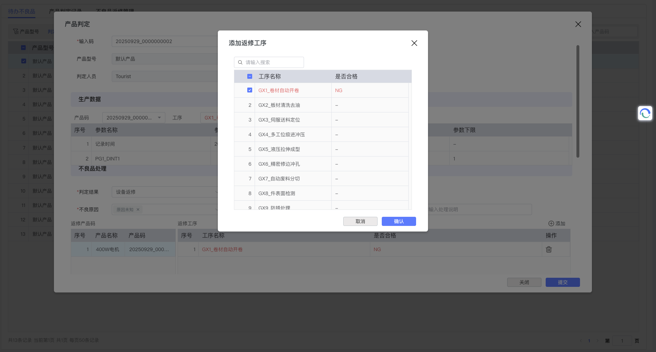Click the filter icon beside 产品型号
The height and width of the screenshot is (352, 656).
tap(16, 32)
